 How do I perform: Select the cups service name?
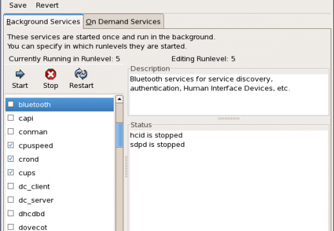tap(27, 173)
